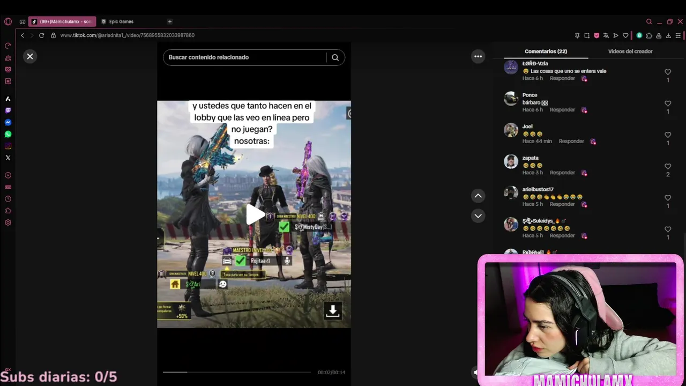
Task: Open the browser profile account icon
Action: 659,35
